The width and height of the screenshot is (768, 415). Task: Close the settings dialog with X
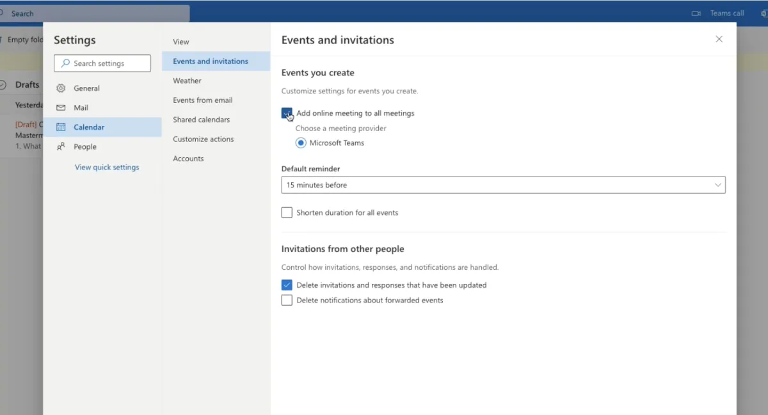click(719, 39)
